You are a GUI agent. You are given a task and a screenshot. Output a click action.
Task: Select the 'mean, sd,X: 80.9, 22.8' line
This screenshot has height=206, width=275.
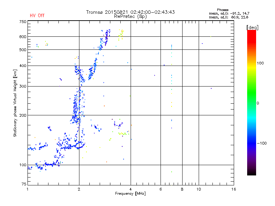[229, 17]
